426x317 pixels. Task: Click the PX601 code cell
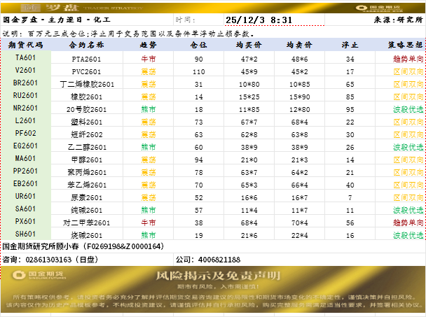click(25, 221)
